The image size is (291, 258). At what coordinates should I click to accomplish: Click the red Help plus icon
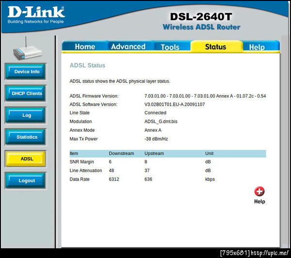coord(259,191)
